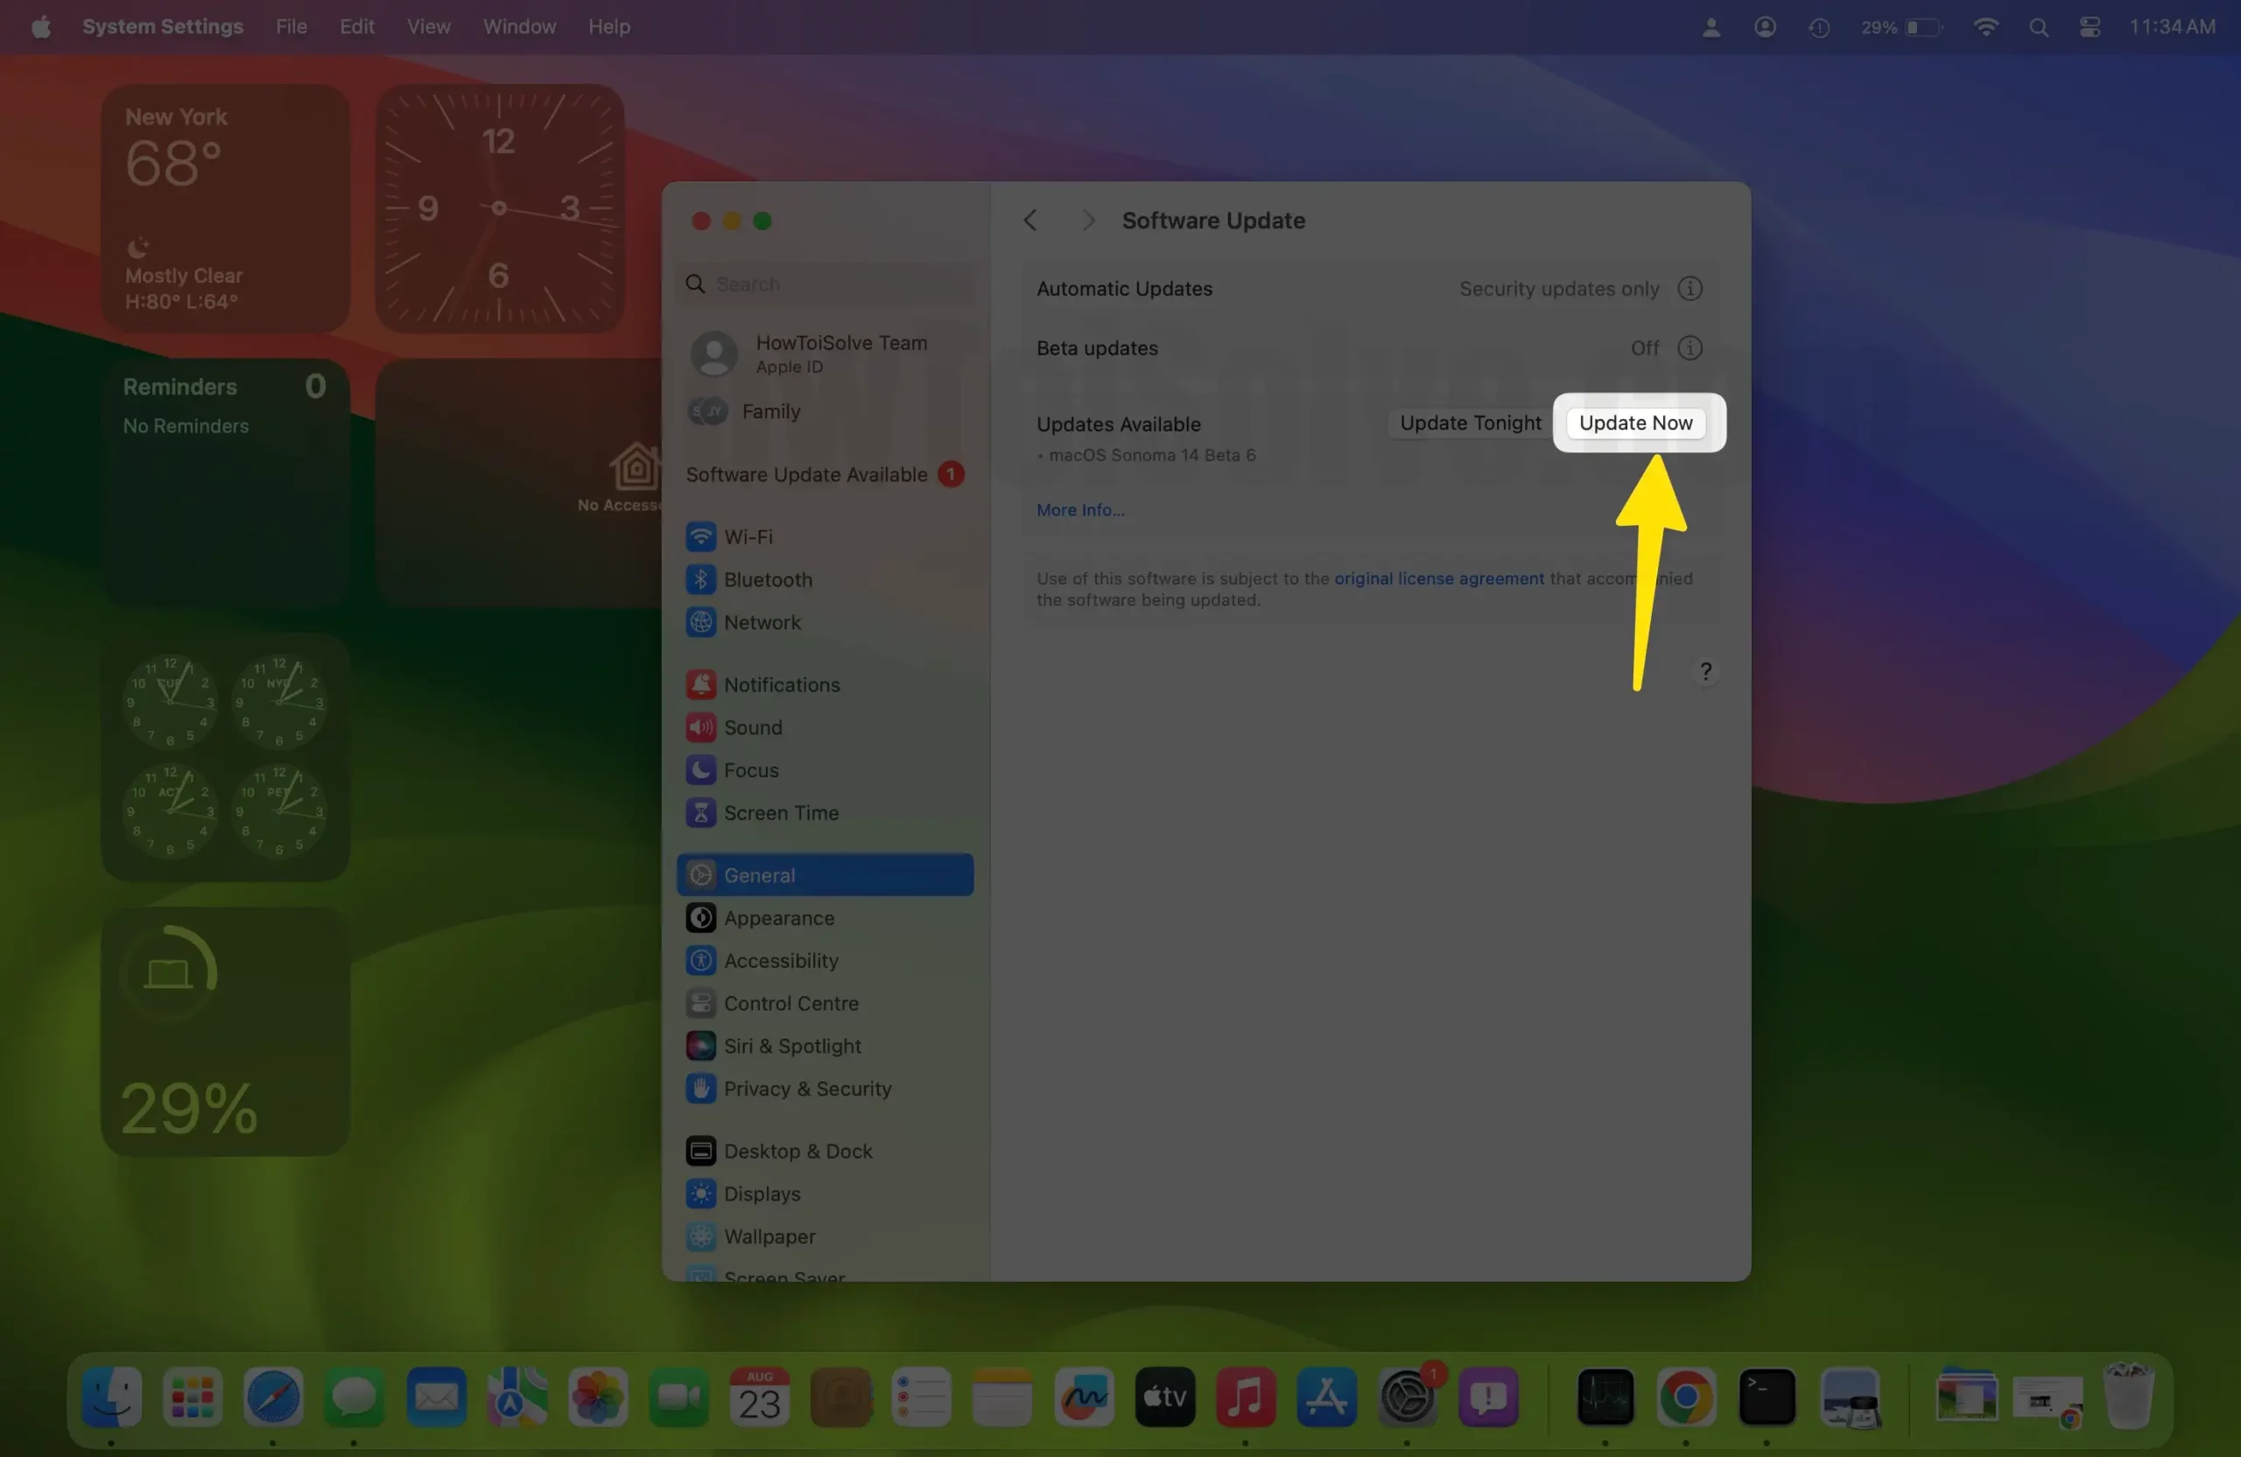2241x1457 pixels.
Task: Open the System Settings menu
Action: (162, 26)
